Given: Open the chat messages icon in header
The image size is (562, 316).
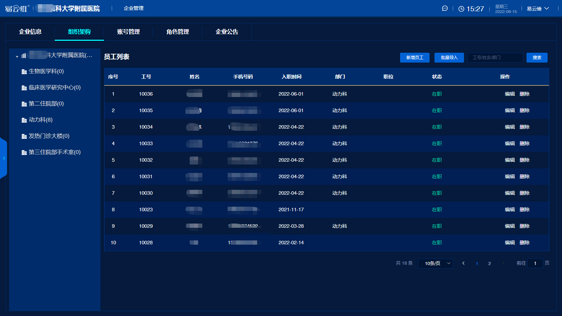Looking at the screenshot, I should tap(445, 8).
